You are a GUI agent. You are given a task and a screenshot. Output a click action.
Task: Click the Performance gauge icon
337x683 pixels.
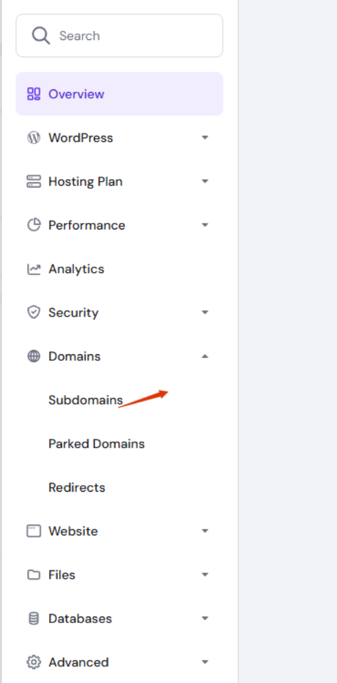(x=34, y=225)
